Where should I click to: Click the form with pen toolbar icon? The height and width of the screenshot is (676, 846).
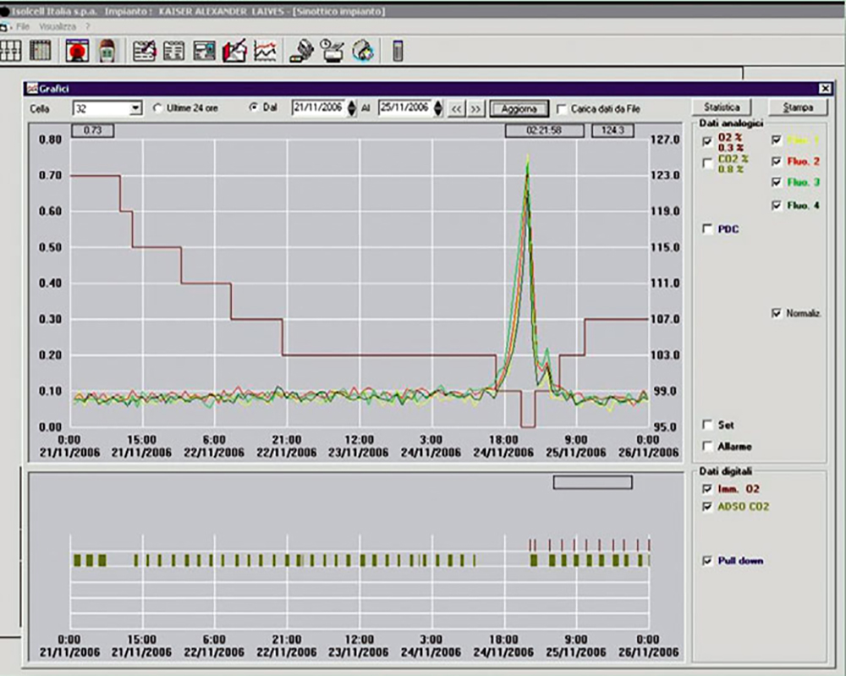(145, 52)
